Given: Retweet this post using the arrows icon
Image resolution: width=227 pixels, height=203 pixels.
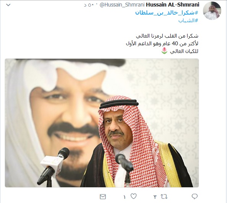Looking at the screenshot, I should (x=164, y=196).
